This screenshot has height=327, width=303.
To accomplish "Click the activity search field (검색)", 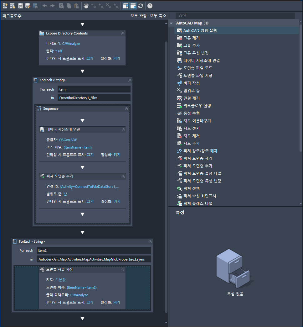I will pyautogui.click(x=235, y=15).
